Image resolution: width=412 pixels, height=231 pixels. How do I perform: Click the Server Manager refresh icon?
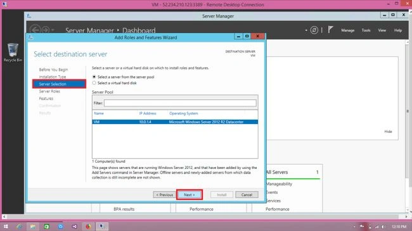(x=314, y=30)
